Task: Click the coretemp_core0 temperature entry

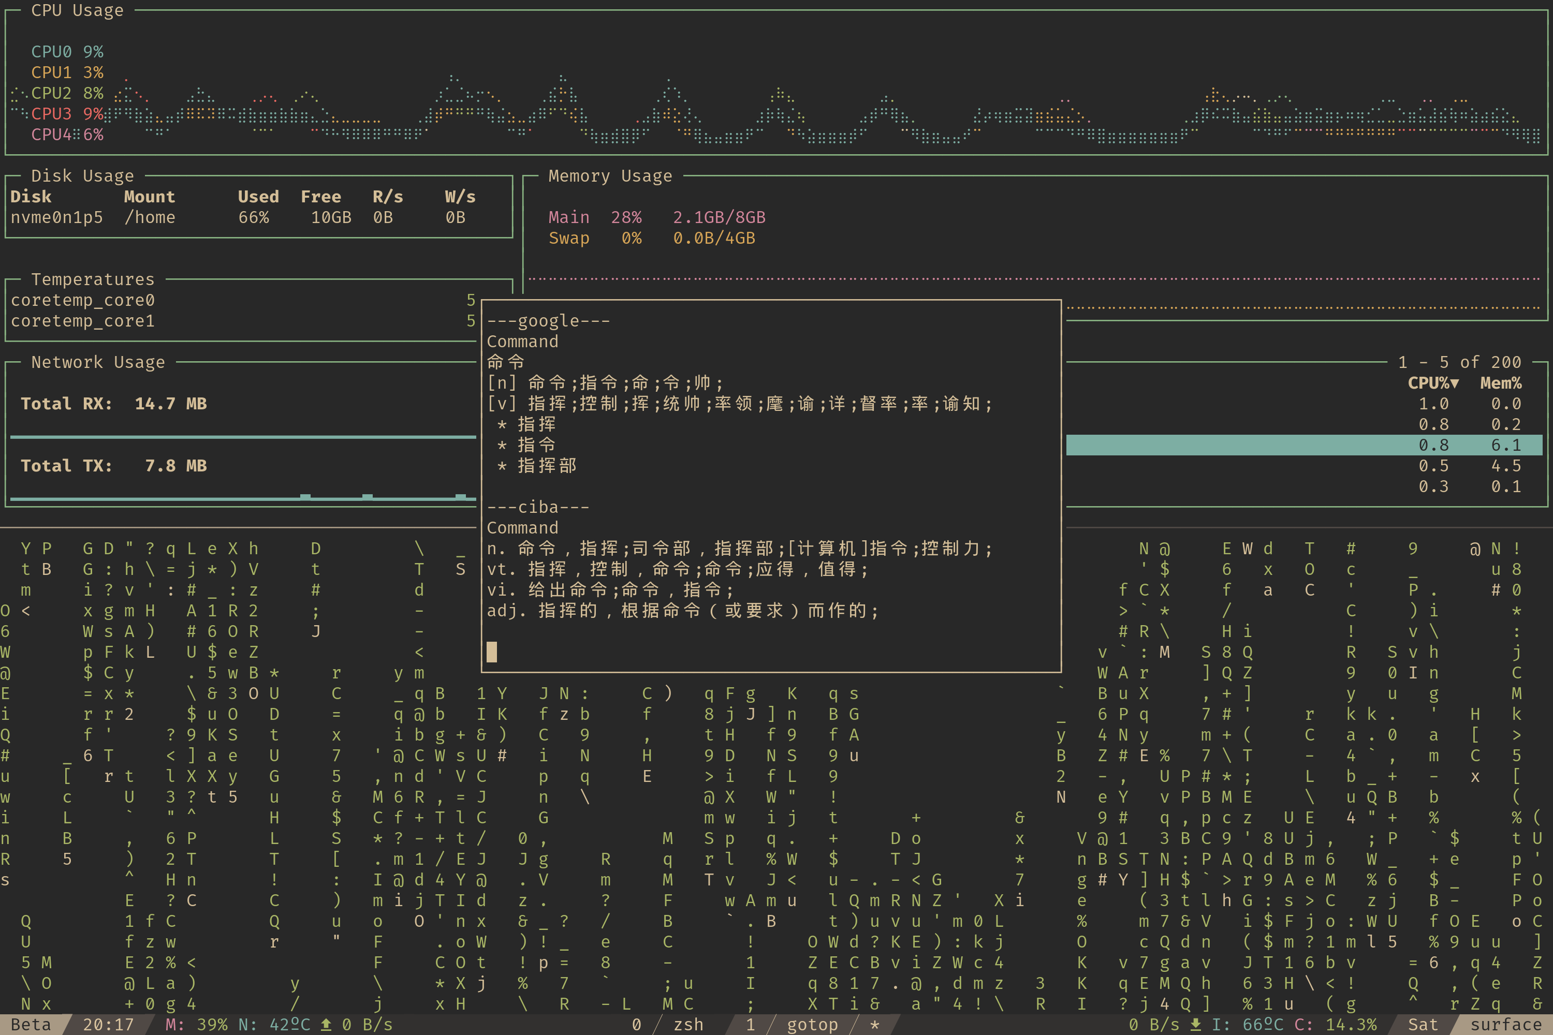Action: [x=82, y=300]
